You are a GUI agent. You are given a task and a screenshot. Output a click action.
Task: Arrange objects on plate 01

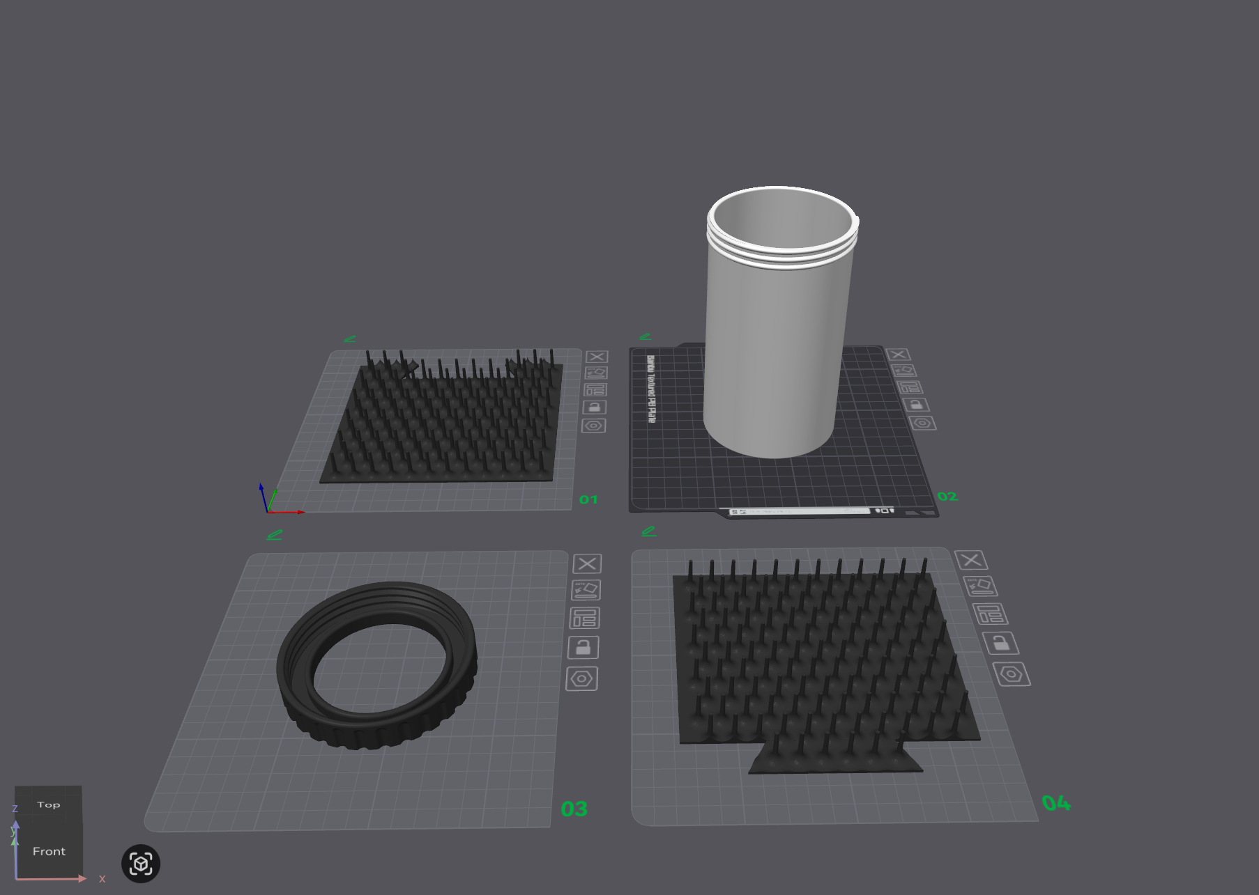595,390
